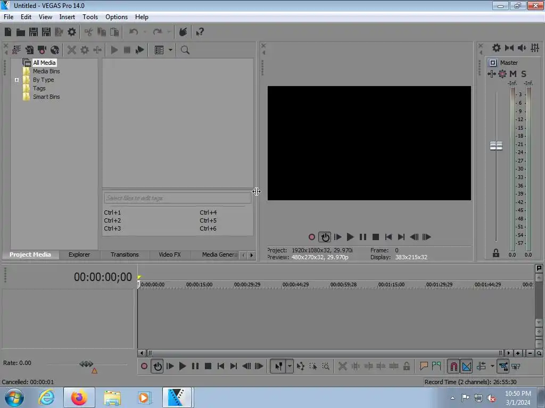Toggle timeline Loop Playback button
This screenshot has height=408, width=545.
[157, 367]
